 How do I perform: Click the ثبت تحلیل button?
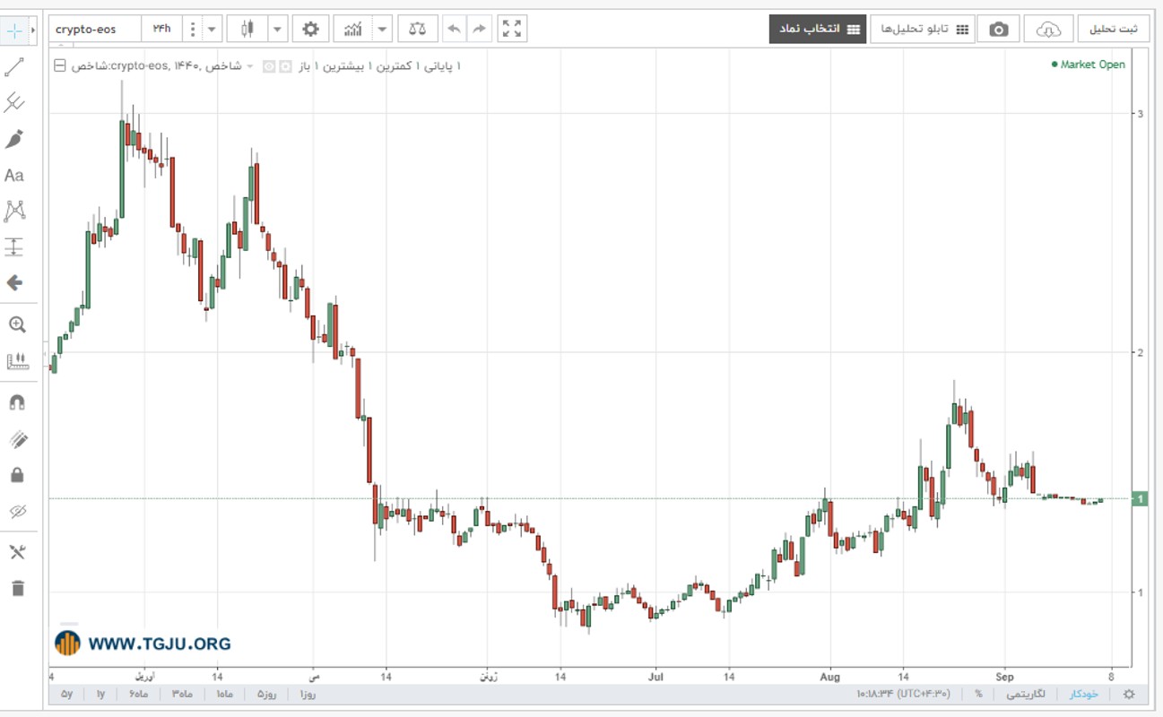pos(1113,29)
